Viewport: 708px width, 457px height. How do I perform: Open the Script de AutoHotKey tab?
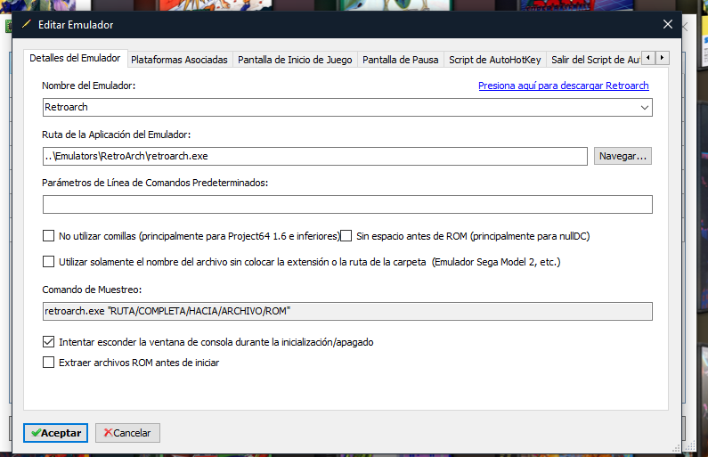point(495,60)
